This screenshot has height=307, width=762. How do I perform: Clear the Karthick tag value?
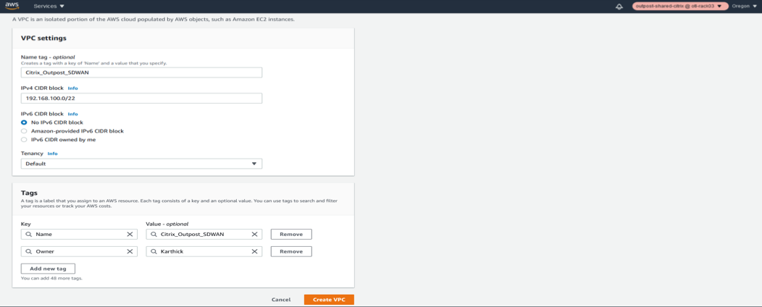point(254,252)
